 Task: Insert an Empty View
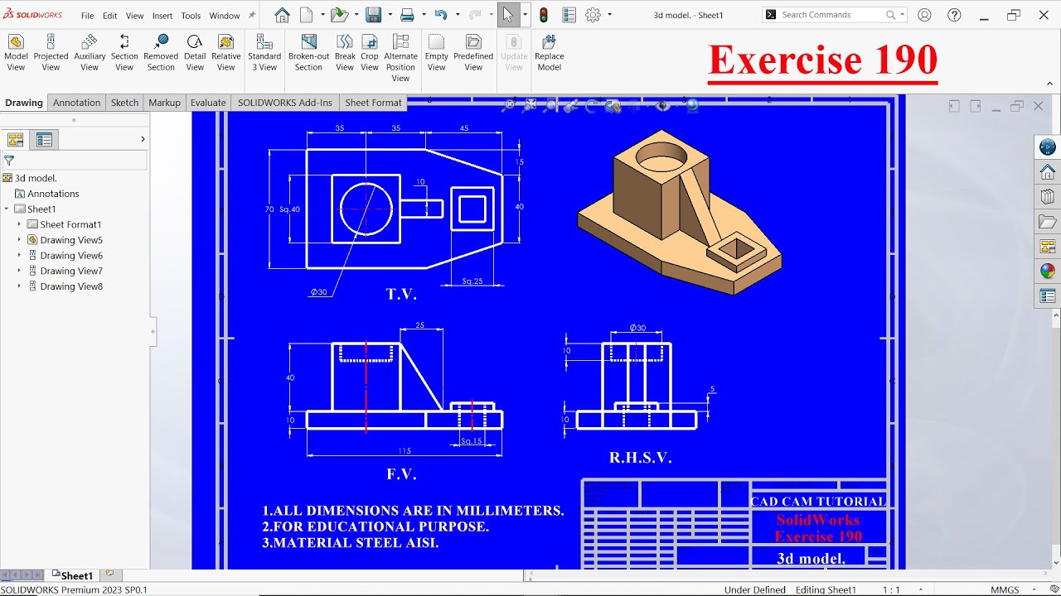437,53
